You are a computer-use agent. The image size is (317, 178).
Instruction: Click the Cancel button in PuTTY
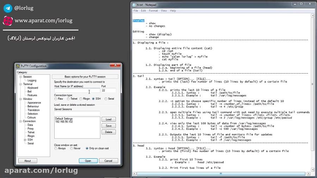tap(108, 161)
